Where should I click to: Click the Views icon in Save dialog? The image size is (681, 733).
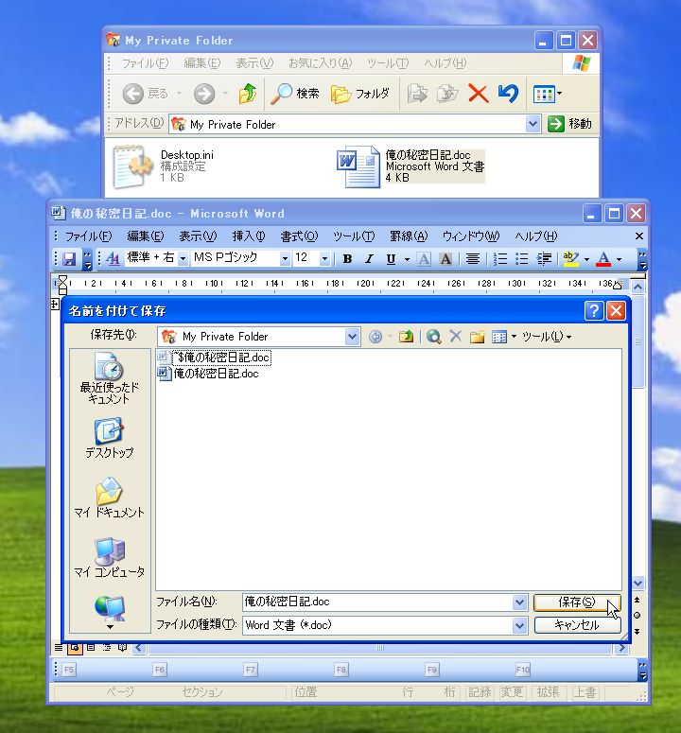(499, 337)
